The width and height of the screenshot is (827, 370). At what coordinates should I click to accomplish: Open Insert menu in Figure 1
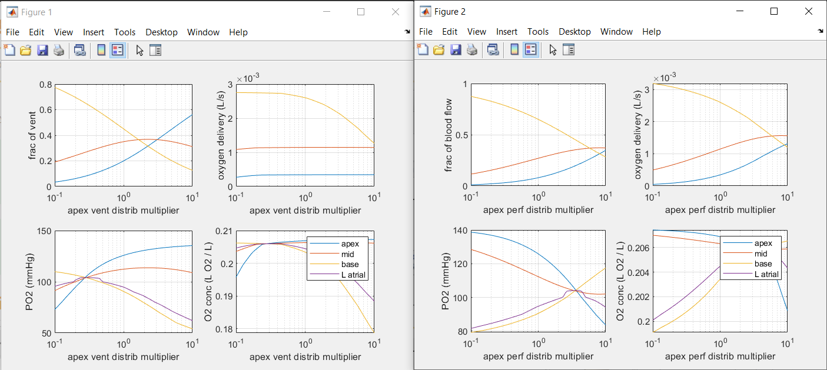(94, 32)
